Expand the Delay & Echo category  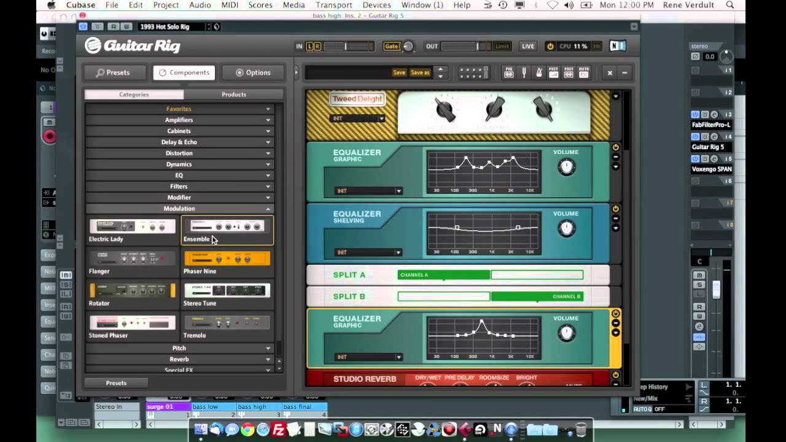point(179,142)
